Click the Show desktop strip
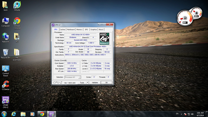 pos(207,114)
